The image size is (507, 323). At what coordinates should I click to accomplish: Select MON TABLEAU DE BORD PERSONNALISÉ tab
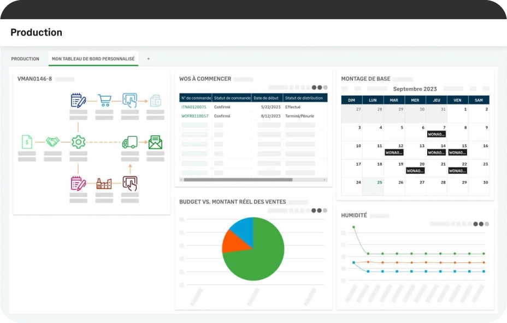pyautogui.click(x=93, y=59)
